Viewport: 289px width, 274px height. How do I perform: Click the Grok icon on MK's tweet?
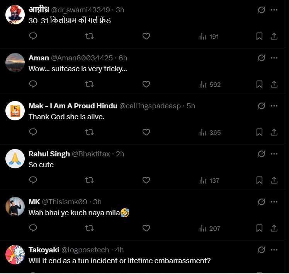pyautogui.click(x=262, y=202)
